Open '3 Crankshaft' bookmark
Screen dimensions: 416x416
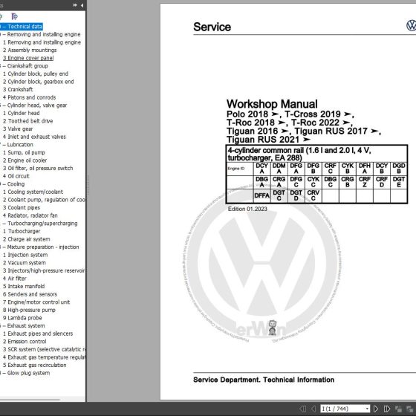pos(18,89)
